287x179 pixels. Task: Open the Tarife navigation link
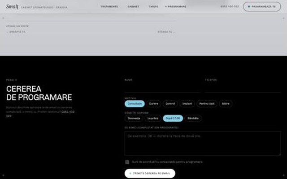coord(153,7)
